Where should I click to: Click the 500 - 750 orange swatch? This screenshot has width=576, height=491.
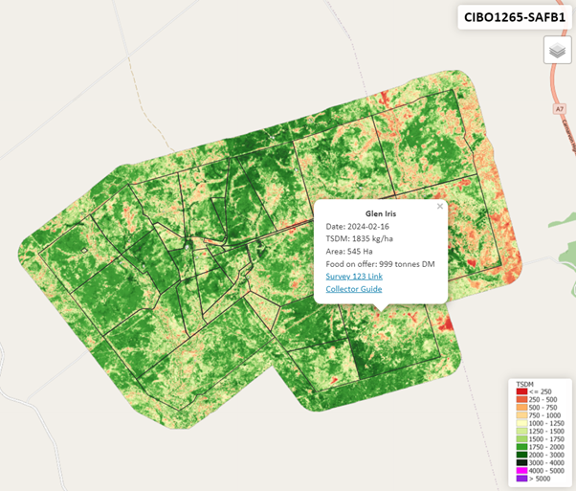[521, 408]
